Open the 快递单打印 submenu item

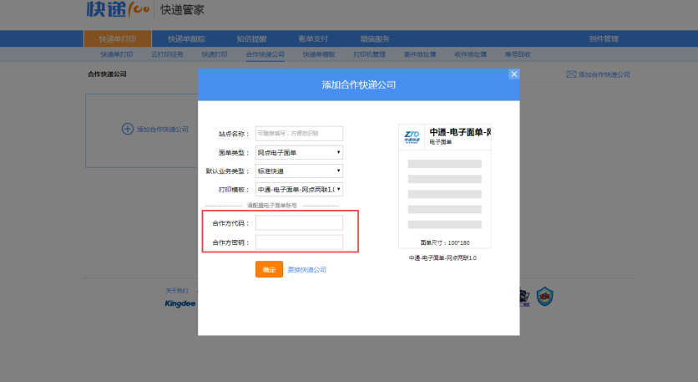[x=117, y=54]
